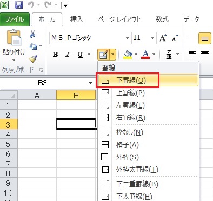Toggle Underline formatting
The height and width of the screenshot is (201, 213).
80,55
